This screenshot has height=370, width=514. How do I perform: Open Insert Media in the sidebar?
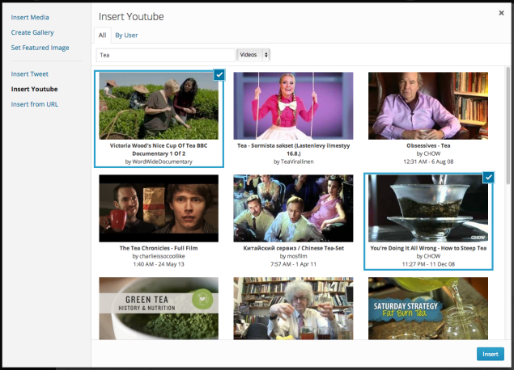point(30,17)
